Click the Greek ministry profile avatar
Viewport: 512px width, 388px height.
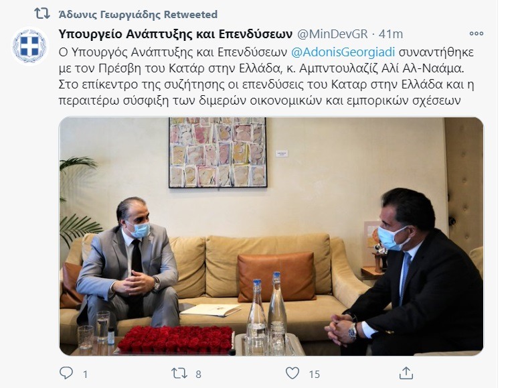click(x=29, y=46)
